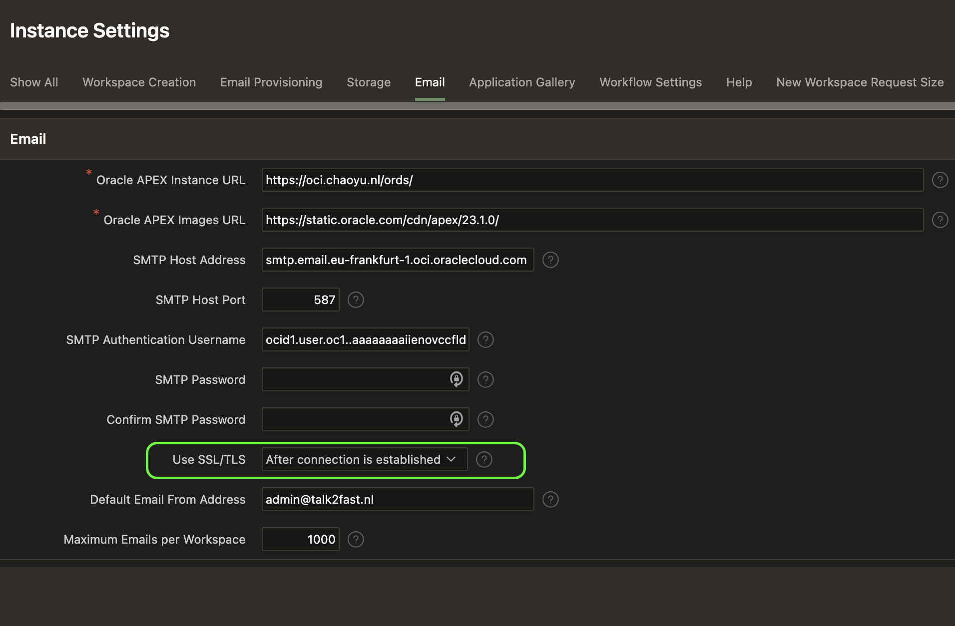Open help for Default Email From Address

[550, 499]
